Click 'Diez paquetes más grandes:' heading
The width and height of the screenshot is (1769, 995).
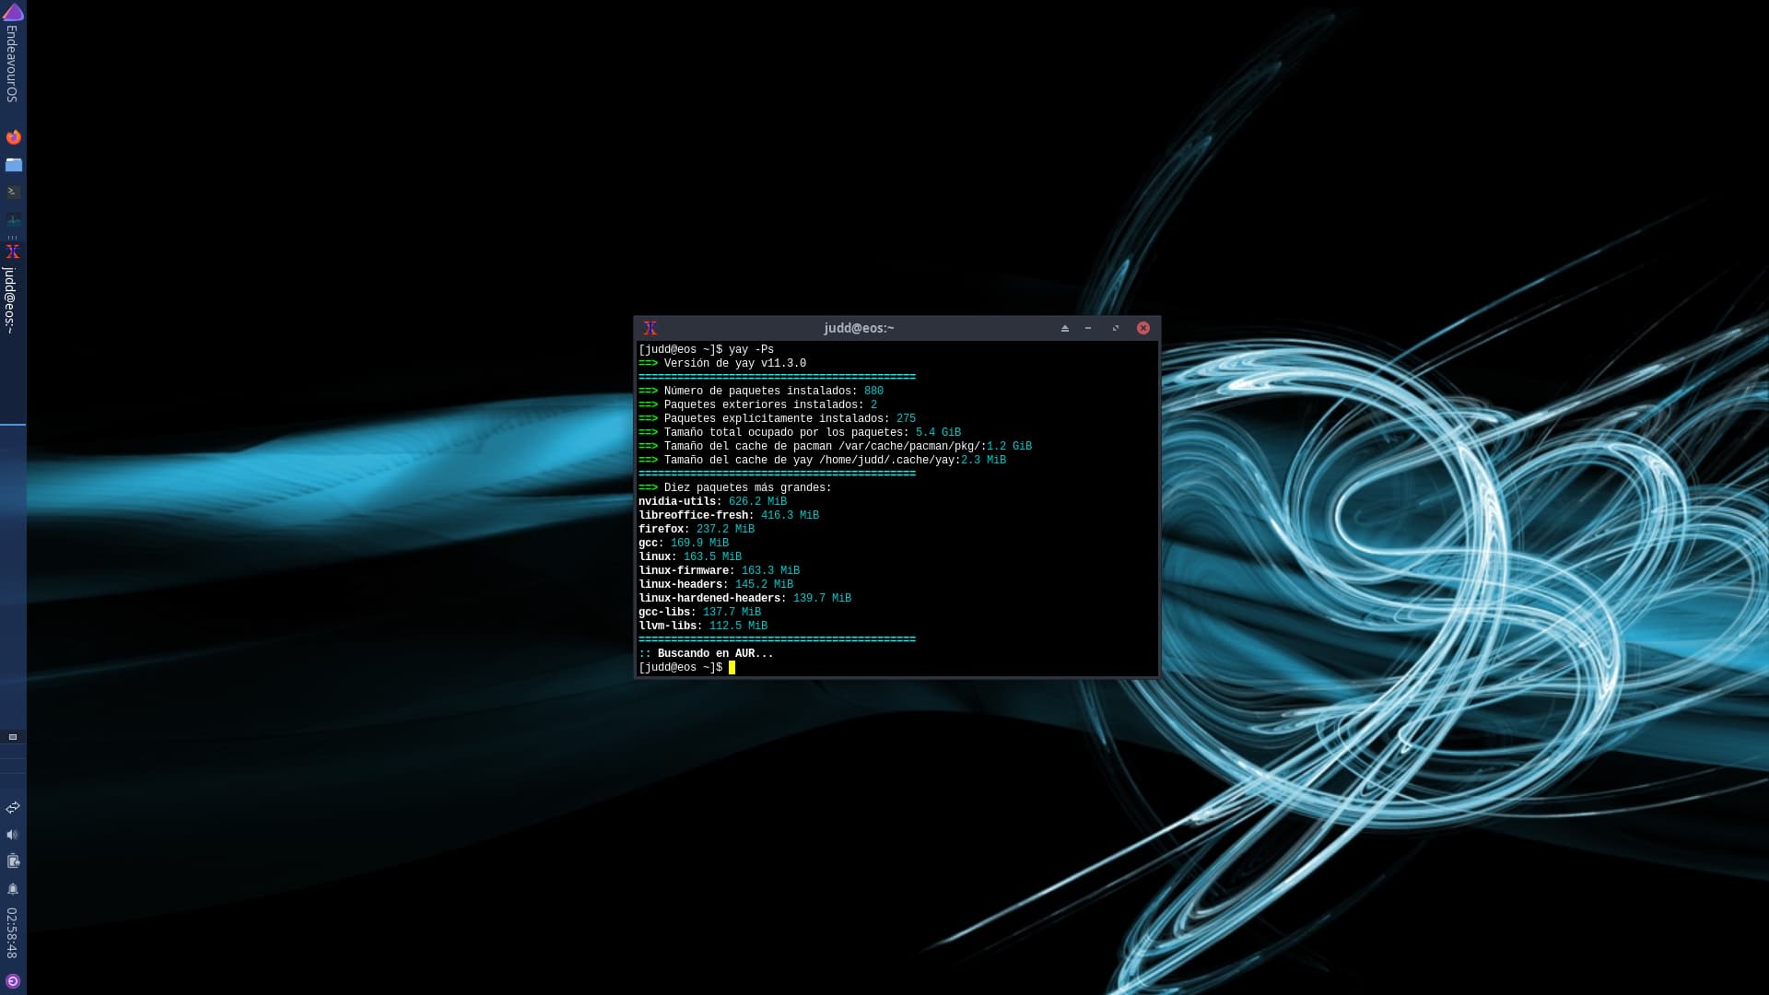pos(735,488)
